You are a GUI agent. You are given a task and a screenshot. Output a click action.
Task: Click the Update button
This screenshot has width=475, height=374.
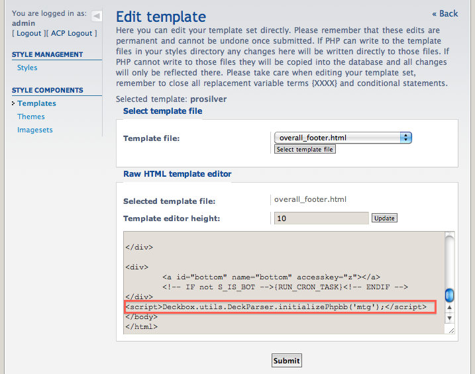click(384, 218)
